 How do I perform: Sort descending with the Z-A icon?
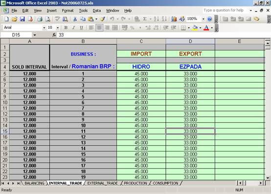[164, 19]
